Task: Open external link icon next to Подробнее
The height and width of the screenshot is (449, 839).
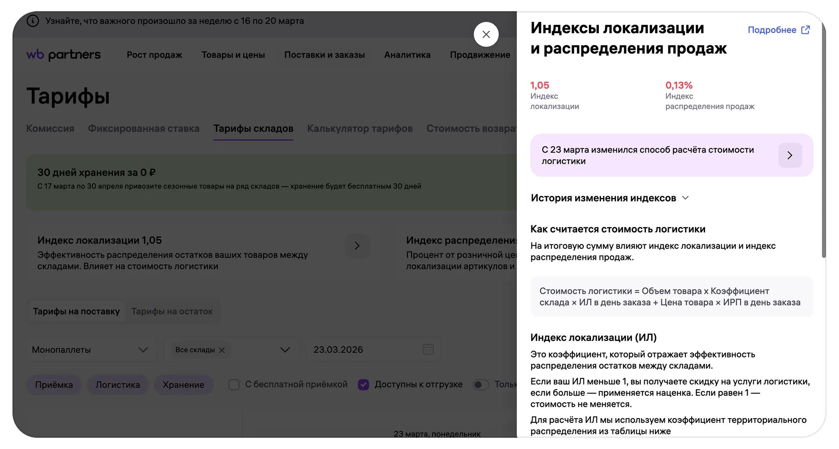Action: pyautogui.click(x=805, y=30)
